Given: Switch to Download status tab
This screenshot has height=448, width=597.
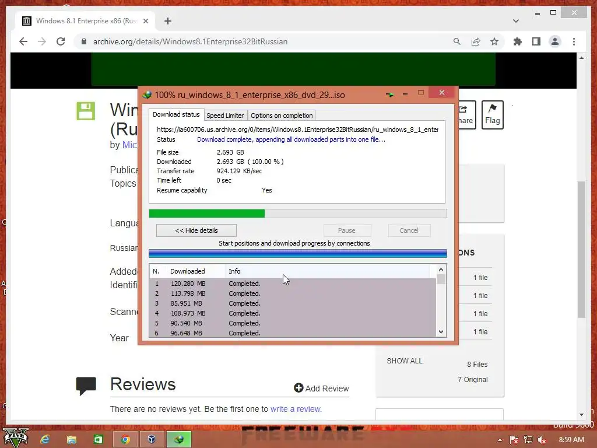Looking at the screenshot, I should coord(176,114).
